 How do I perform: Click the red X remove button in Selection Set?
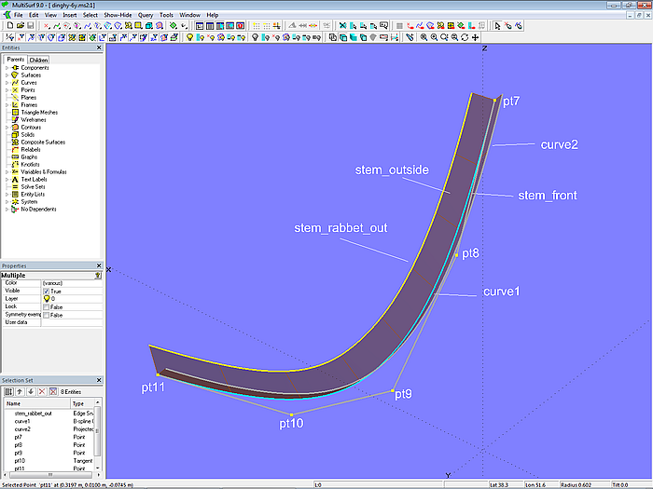click(41, 390)
